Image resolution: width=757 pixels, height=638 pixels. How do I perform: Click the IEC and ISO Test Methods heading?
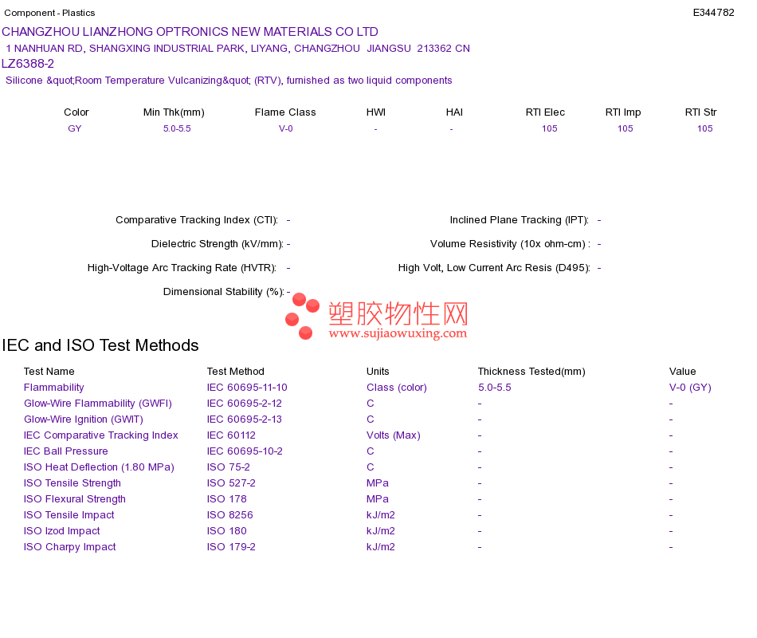click(100, 345)
